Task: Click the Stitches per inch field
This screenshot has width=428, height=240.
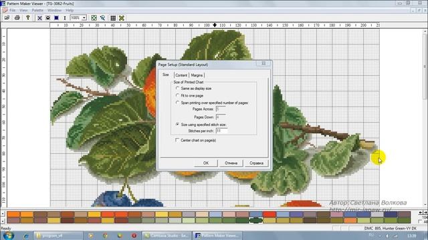Action: click(x=221, y=131)
